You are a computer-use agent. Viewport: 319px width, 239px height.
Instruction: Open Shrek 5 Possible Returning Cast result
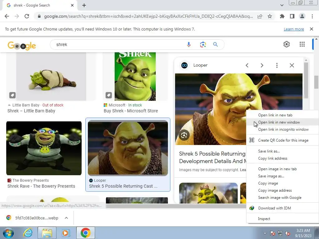pos(123,186)
